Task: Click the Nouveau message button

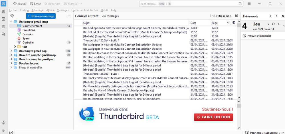Action: [41, 16]
